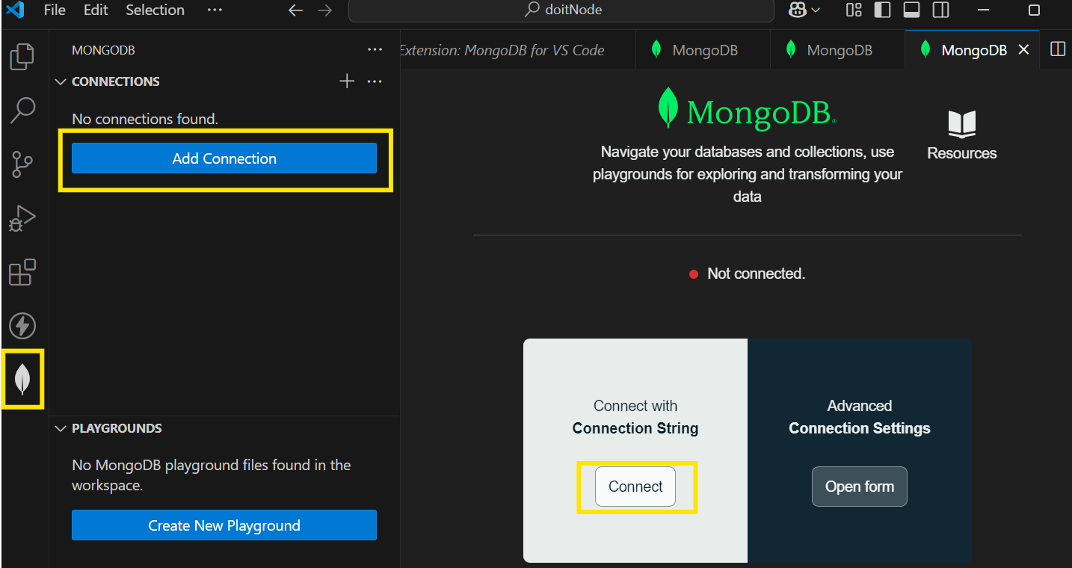Open the Explorer view in activity bar

tap(22, 57)
